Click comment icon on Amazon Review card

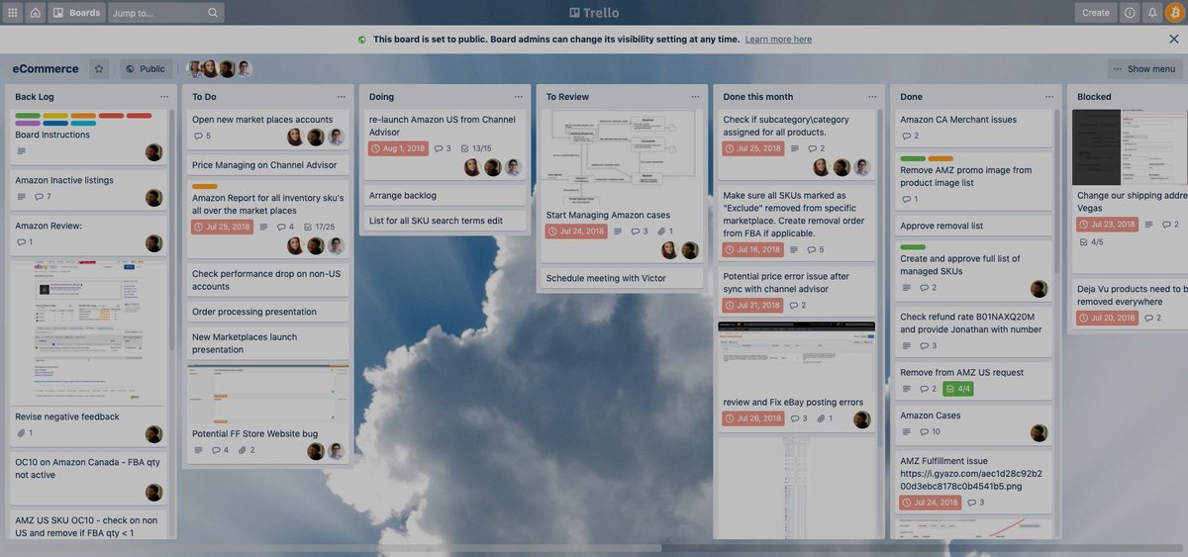21,242
